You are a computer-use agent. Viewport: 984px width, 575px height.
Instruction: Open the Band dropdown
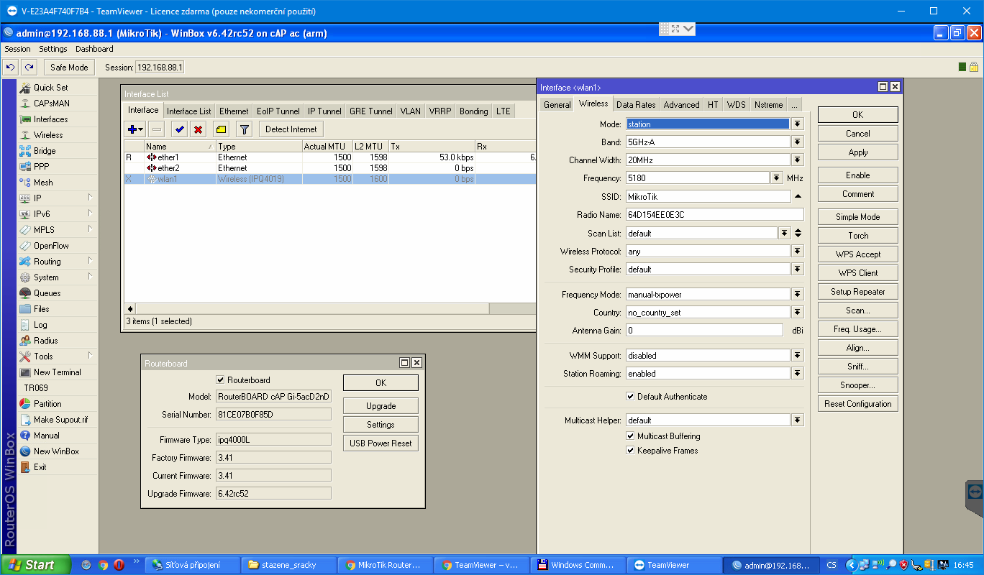point(797,142)
